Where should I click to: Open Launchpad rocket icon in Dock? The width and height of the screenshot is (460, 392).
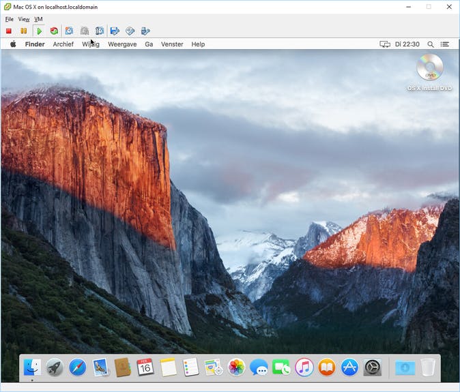tap(55, 367)
